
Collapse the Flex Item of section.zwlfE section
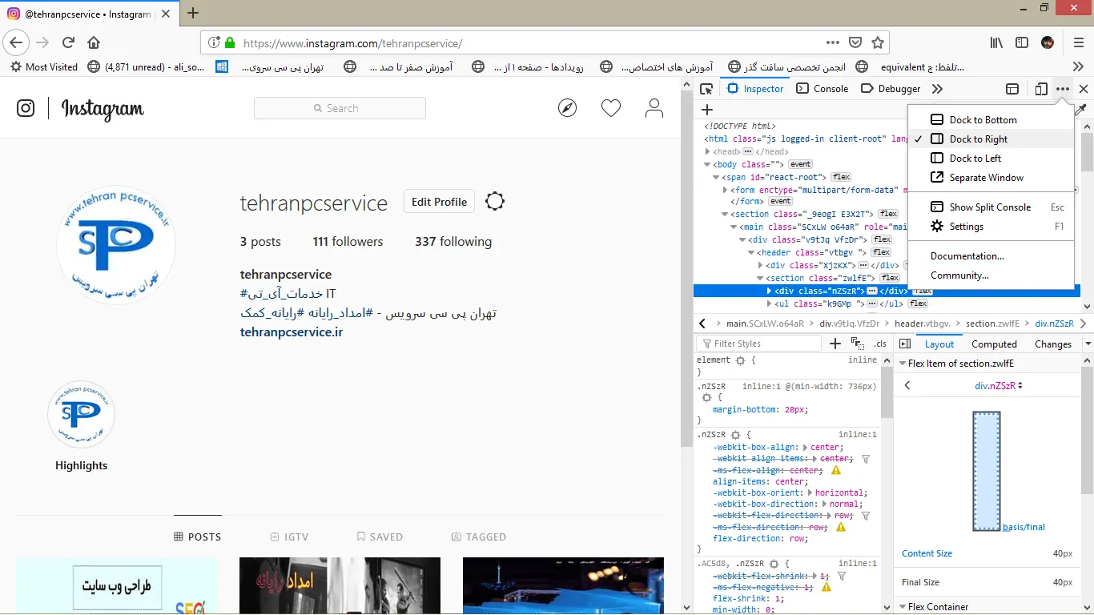pyautogui.click(x=901, y=364)
